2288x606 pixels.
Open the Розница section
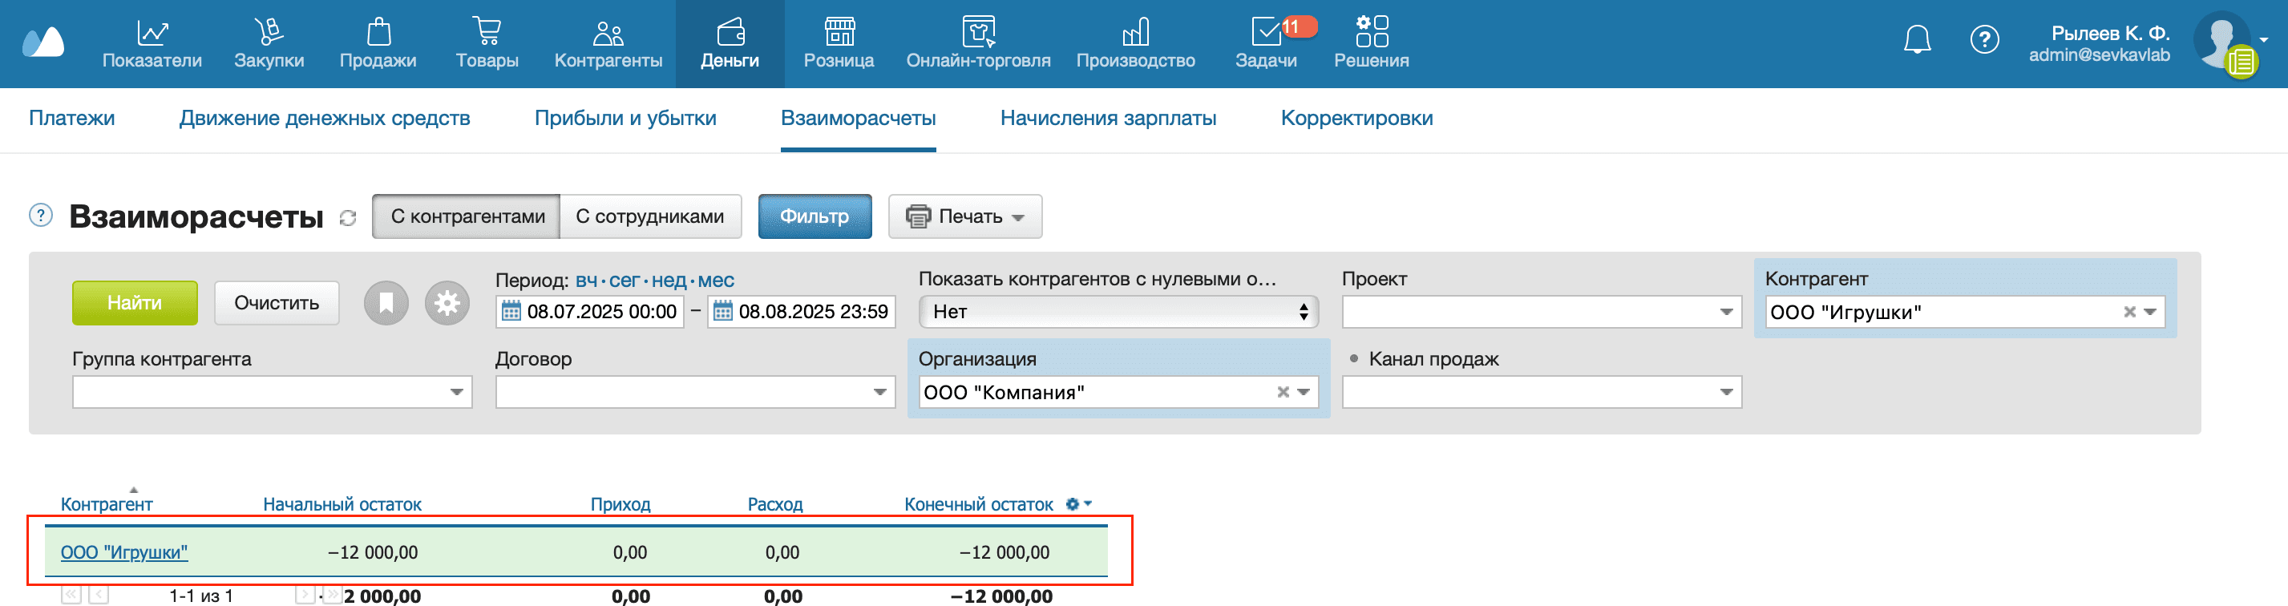click(x=839, y=44)
